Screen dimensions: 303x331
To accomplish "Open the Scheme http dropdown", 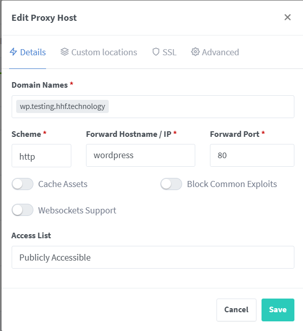I will pos(41,156).
